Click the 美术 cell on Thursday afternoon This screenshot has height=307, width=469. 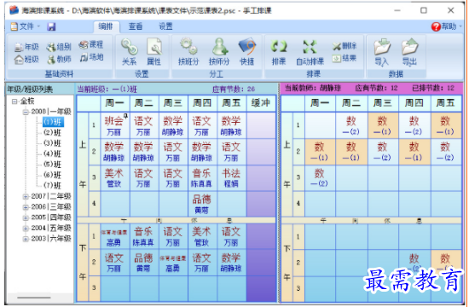click(x=202, y=236)
